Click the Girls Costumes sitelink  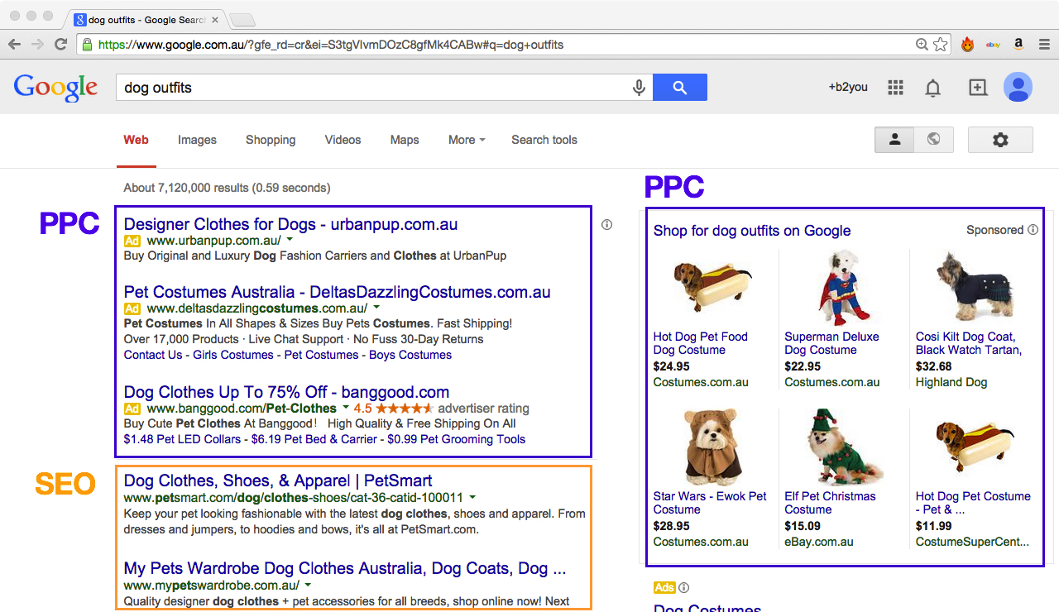coord(233,355)
